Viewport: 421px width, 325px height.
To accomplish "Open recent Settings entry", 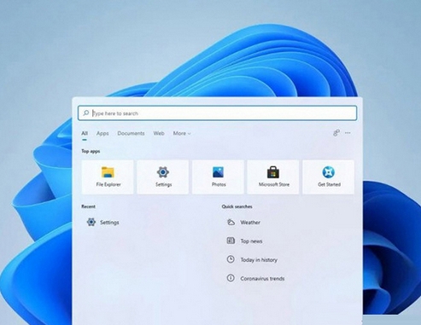I will [103, 222].
